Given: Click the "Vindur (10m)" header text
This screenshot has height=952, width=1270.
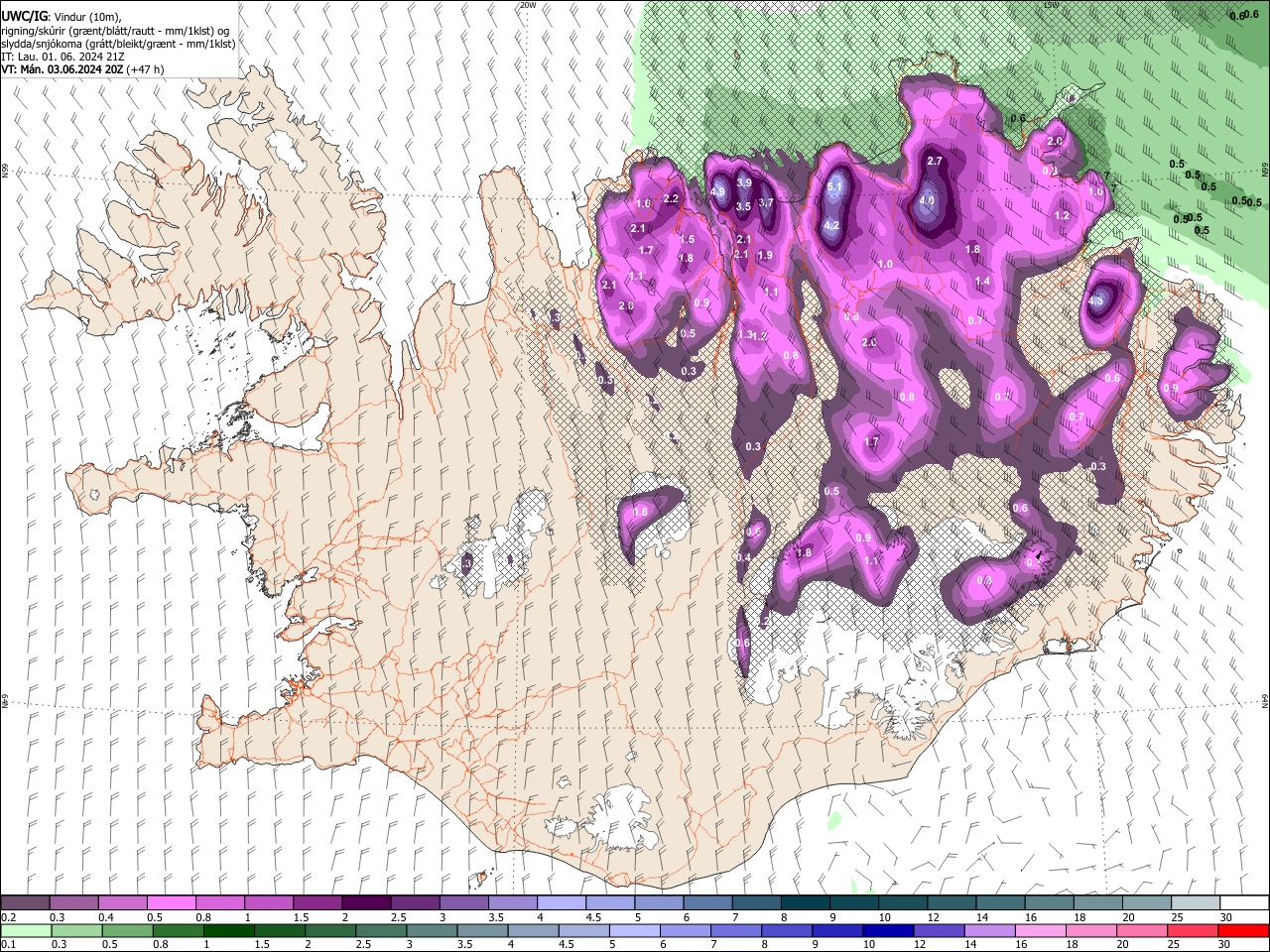Looking at the screenshot, I should click(86, 17).
